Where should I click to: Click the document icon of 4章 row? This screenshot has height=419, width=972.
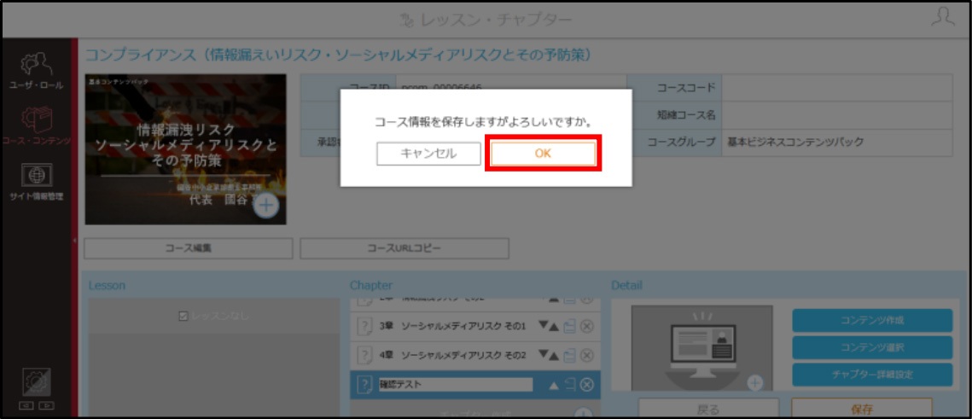click(365, 356)
